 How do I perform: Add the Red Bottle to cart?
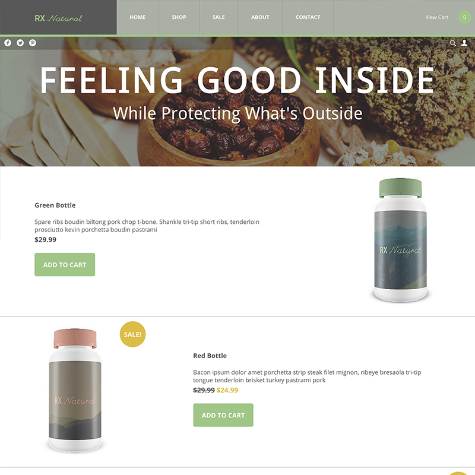(223, 415)
